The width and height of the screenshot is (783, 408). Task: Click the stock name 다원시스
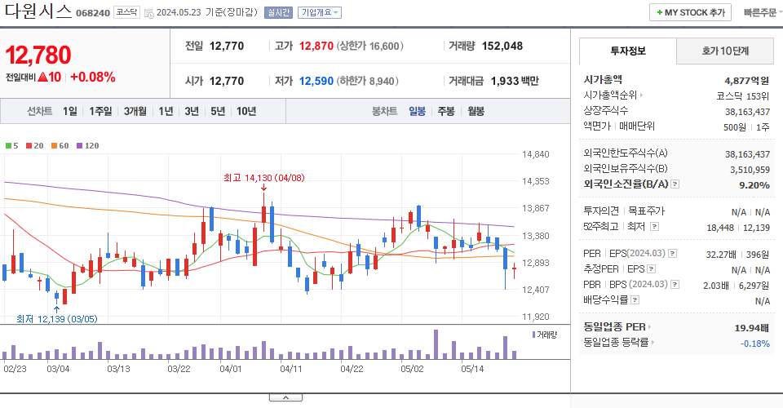[38, 11]
